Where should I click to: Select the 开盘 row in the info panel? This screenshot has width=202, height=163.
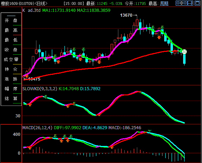pos(11,21)
